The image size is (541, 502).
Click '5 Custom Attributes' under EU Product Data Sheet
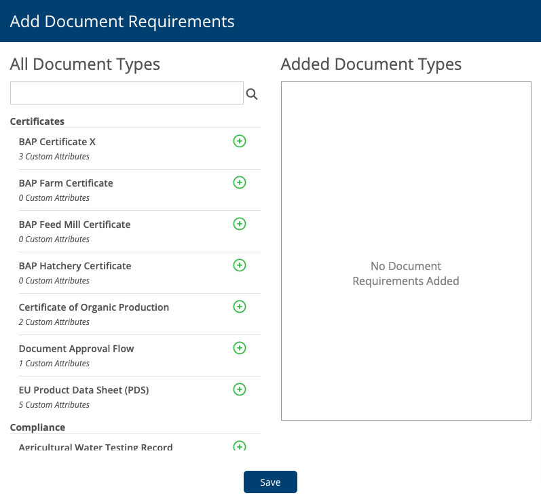[54, 405]
